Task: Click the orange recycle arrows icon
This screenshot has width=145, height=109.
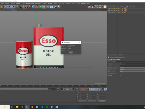Action: [x=100, y=7]
